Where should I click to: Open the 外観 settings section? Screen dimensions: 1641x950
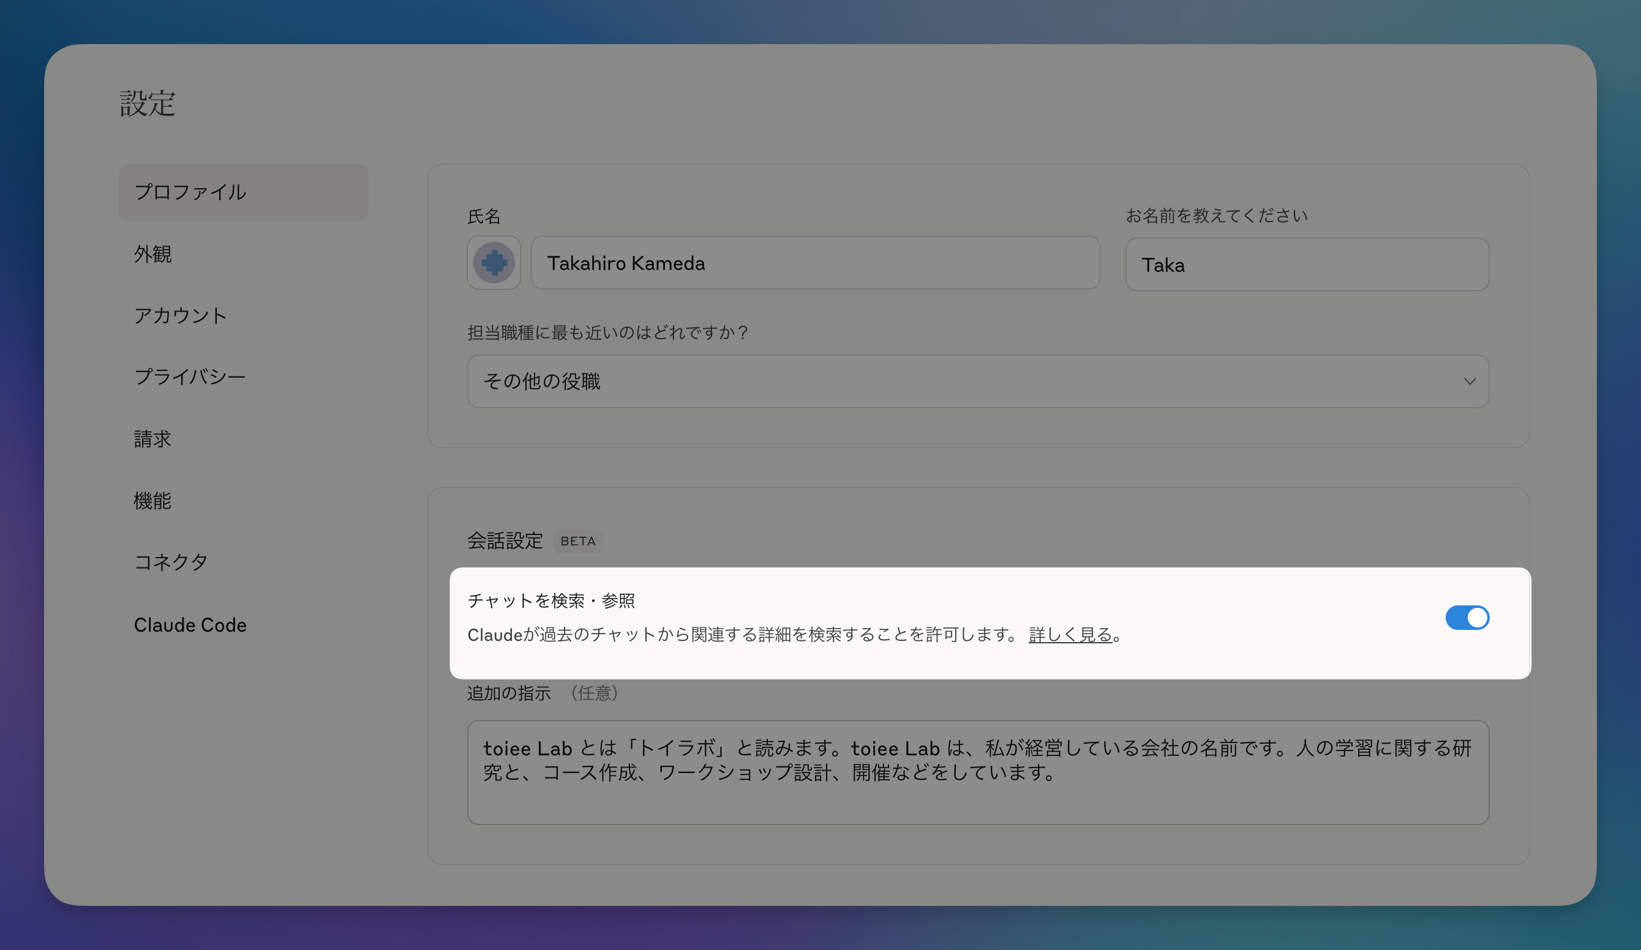coord(153,254)
